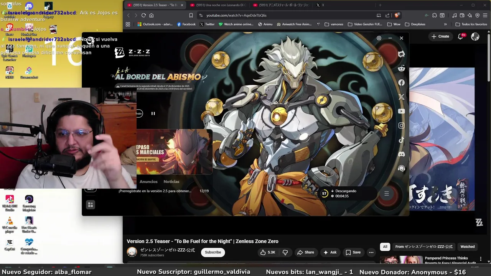Open the NIKKE desktop shortcut
491x276 pixels.
tap(10, 72)
